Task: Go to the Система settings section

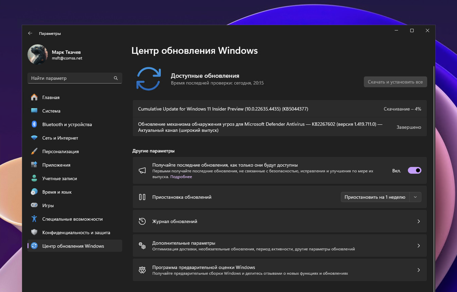Action: [75, 111]
